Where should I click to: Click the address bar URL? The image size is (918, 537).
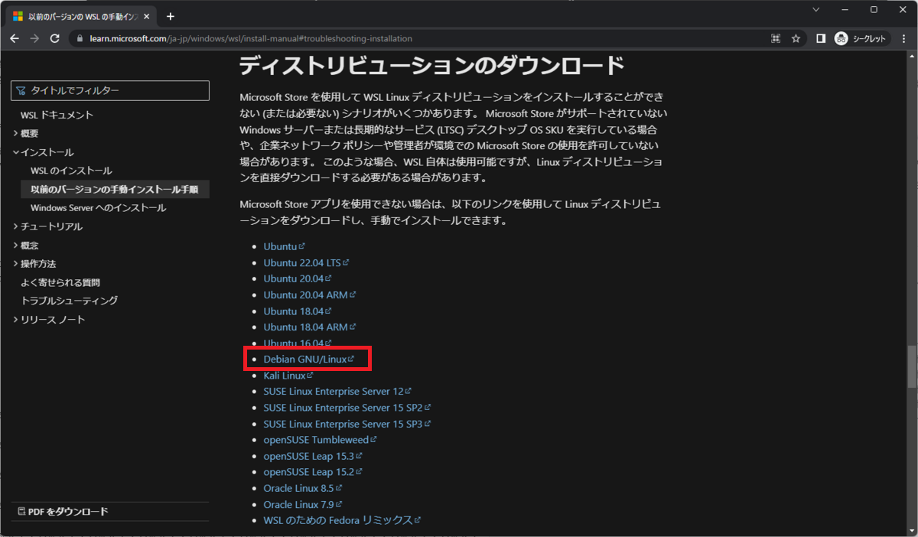(251, 38)
